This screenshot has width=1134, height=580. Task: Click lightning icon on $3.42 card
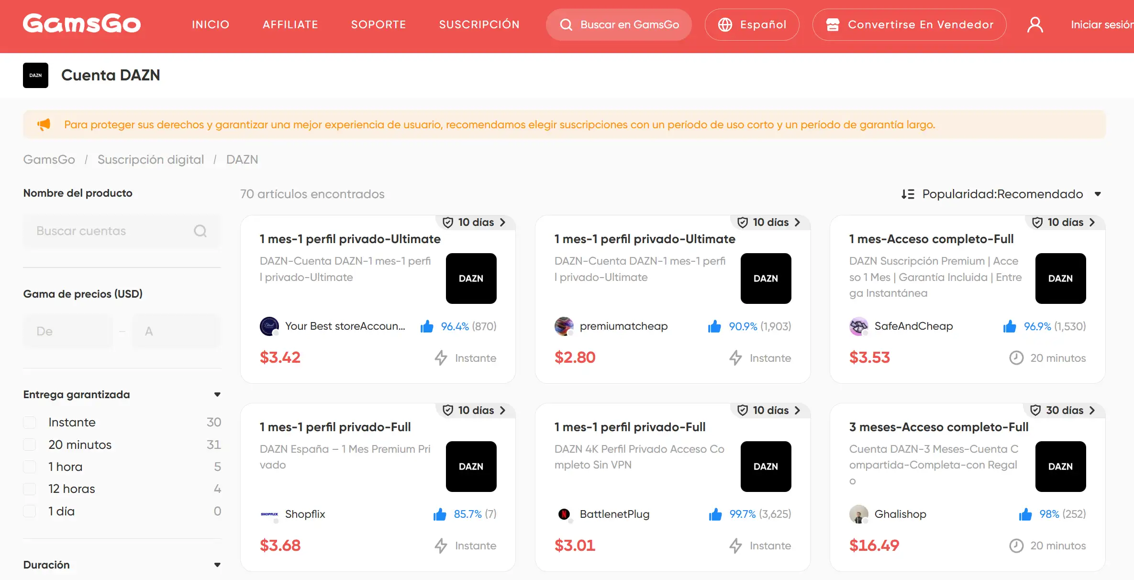pos(441,358)
